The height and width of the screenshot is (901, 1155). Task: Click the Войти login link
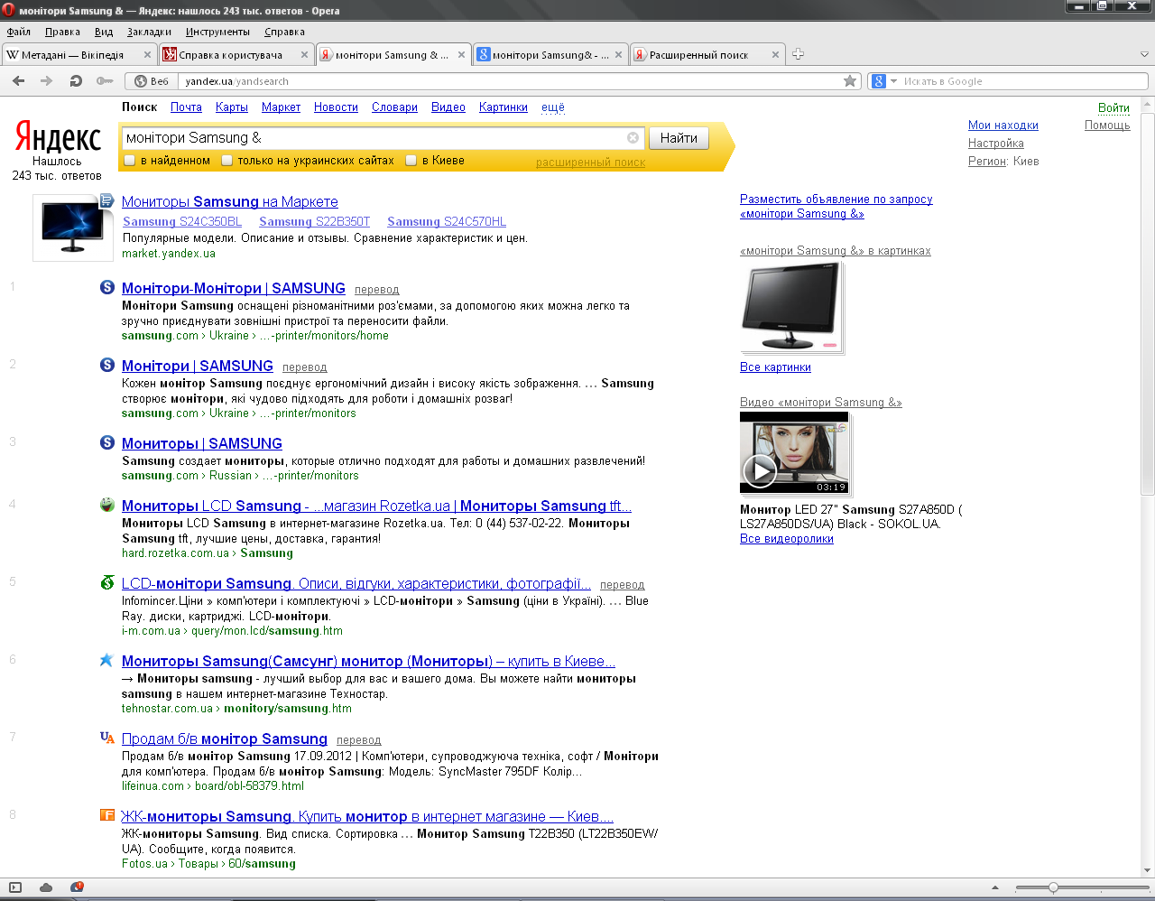tap(1113, 107)
